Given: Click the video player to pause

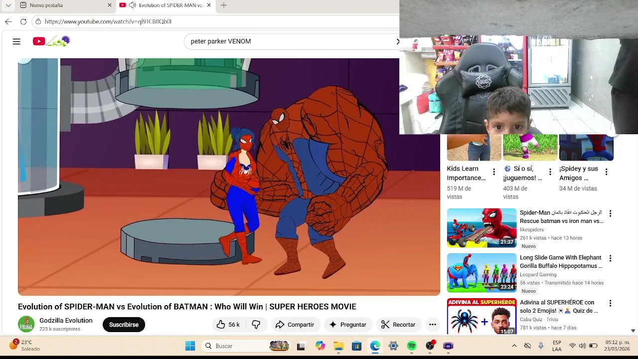Looking at the screenshot, I should [229, 177].
